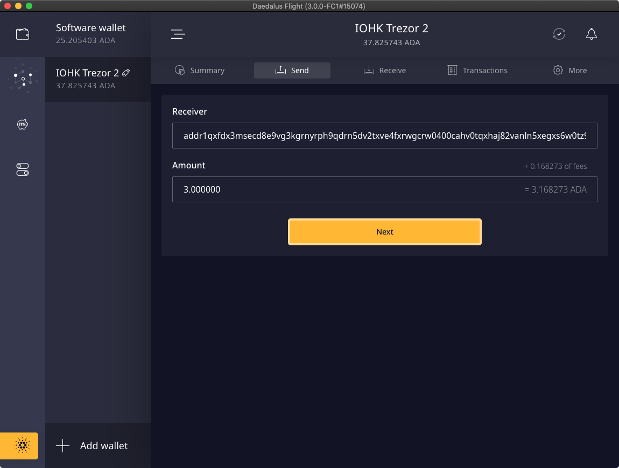The image size is (619, 468).
Task: Switch to the Summary tab
Action: click(x=200, y=70)
